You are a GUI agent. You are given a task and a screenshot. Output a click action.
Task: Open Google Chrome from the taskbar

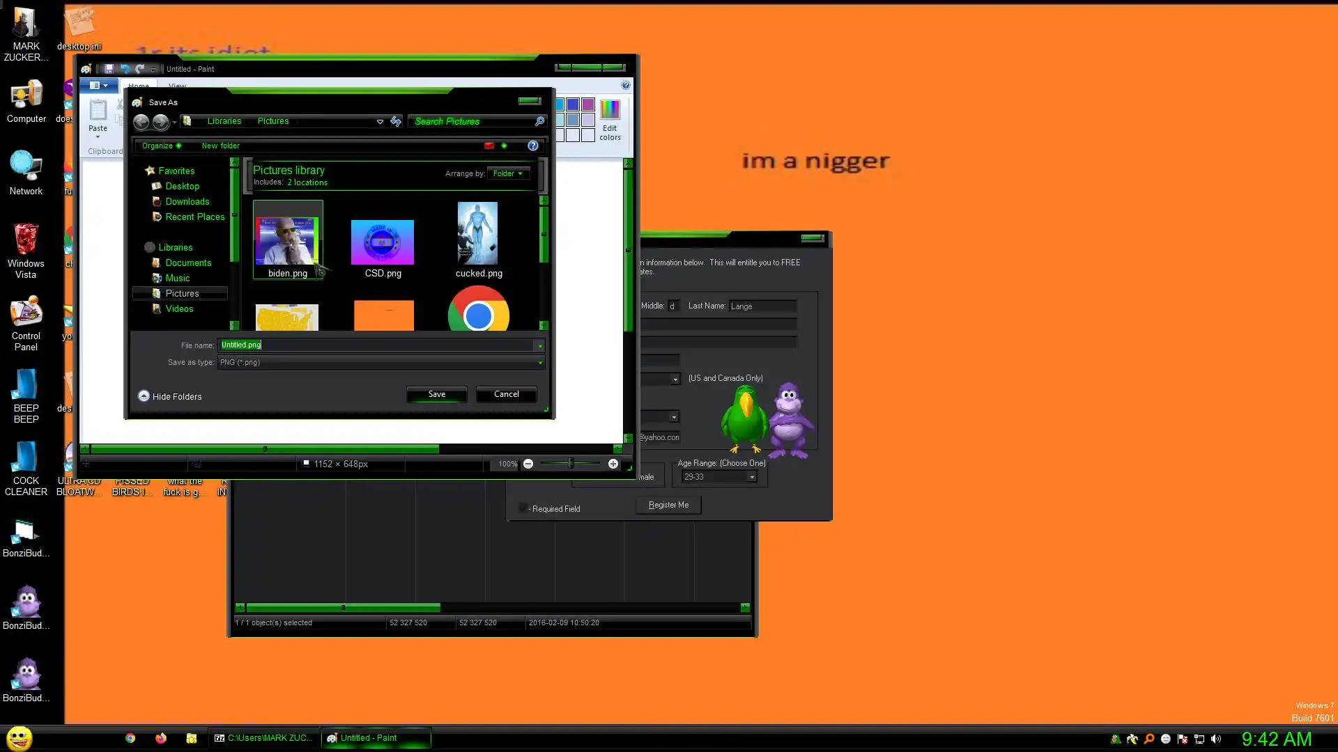click(x=130, y=738)
